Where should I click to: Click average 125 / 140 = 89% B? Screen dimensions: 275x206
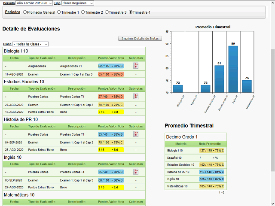[212, 179]
